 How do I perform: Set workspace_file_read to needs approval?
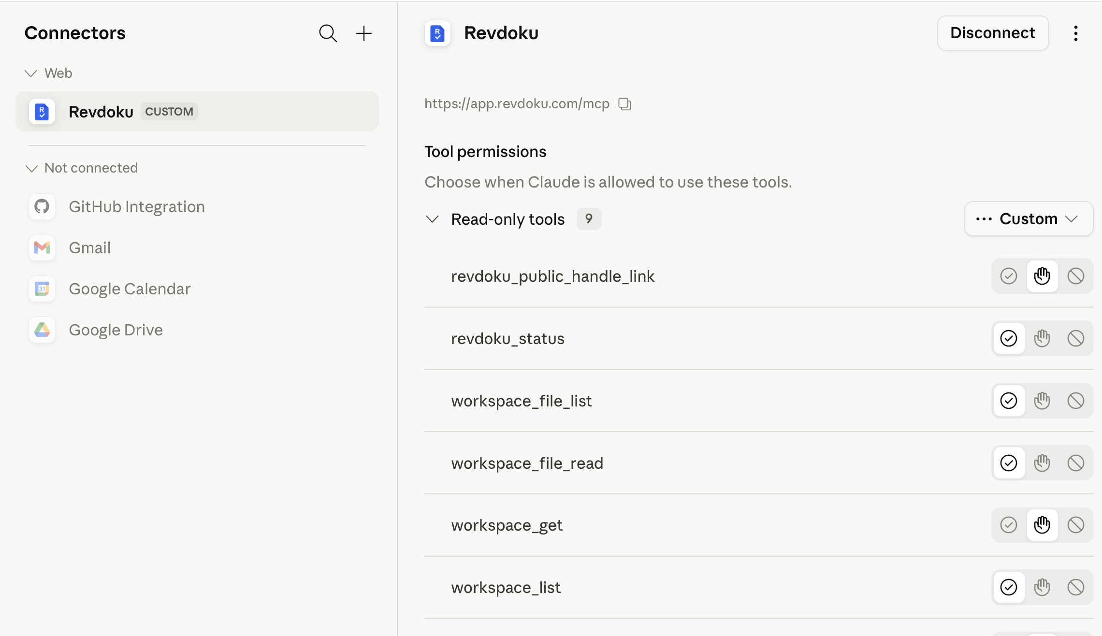point(1042,463)
